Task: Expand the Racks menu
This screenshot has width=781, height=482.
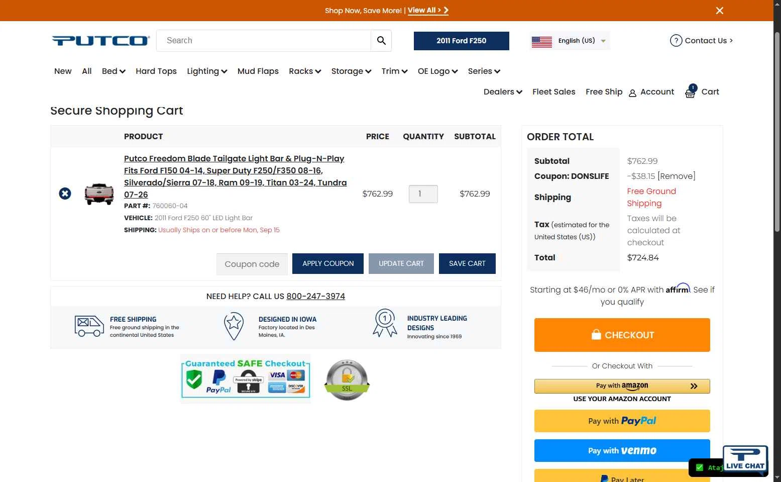Action: point(305,71)
